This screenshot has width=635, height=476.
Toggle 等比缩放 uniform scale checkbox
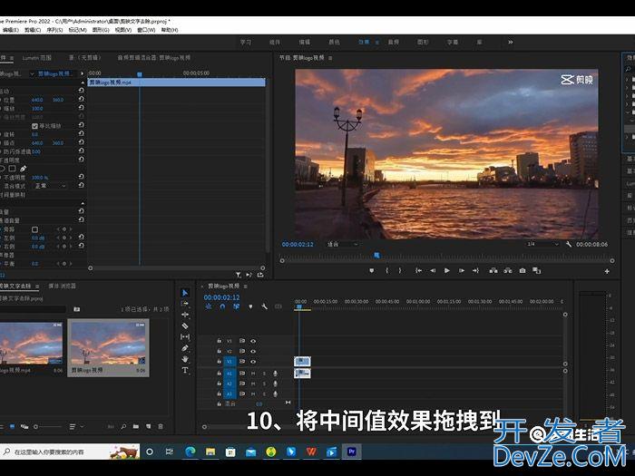coord(34,126)
